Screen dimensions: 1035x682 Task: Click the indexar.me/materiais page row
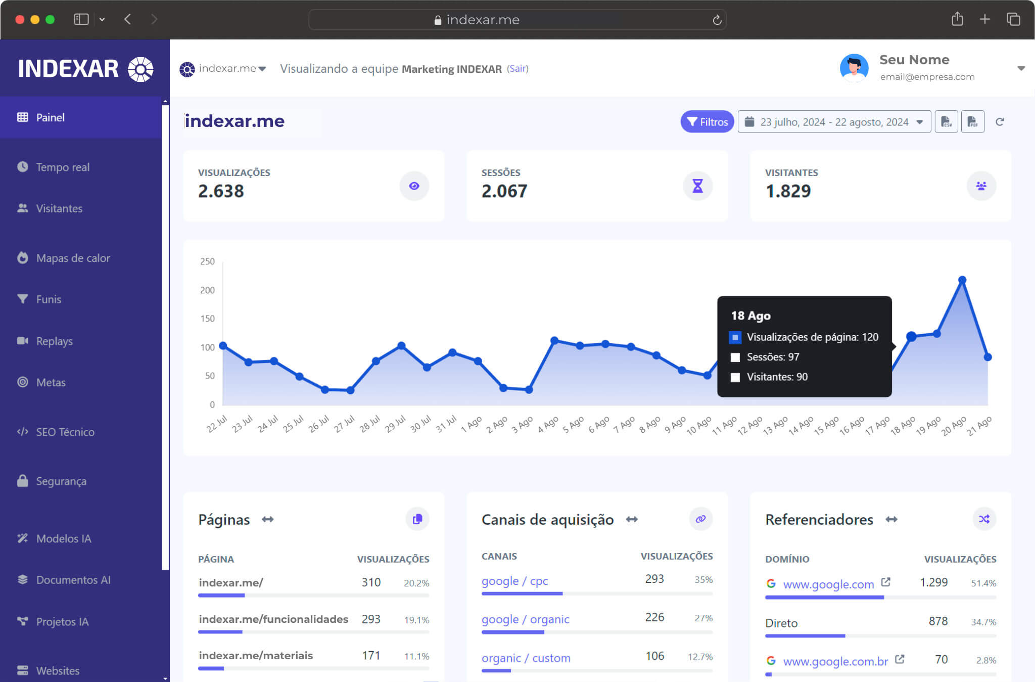tap(313, 659)
